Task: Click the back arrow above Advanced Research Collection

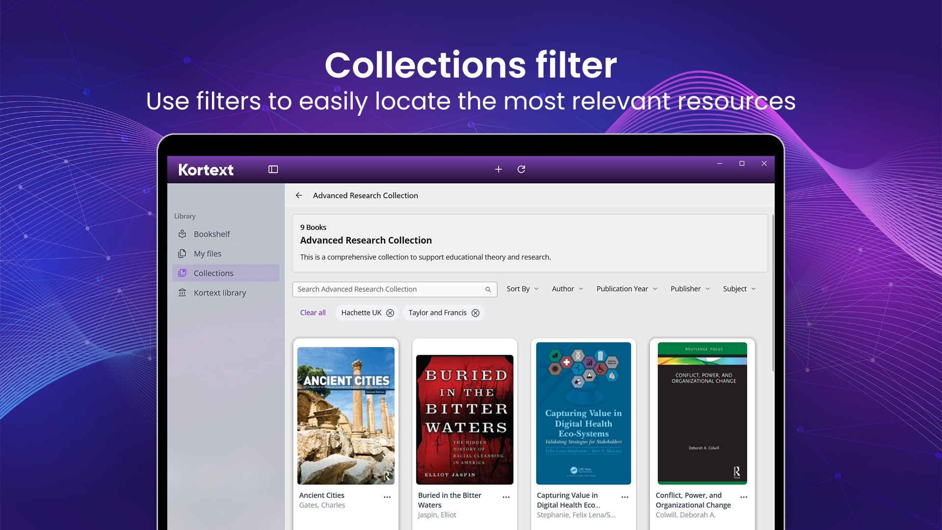Action: click(x=299, y=195)
